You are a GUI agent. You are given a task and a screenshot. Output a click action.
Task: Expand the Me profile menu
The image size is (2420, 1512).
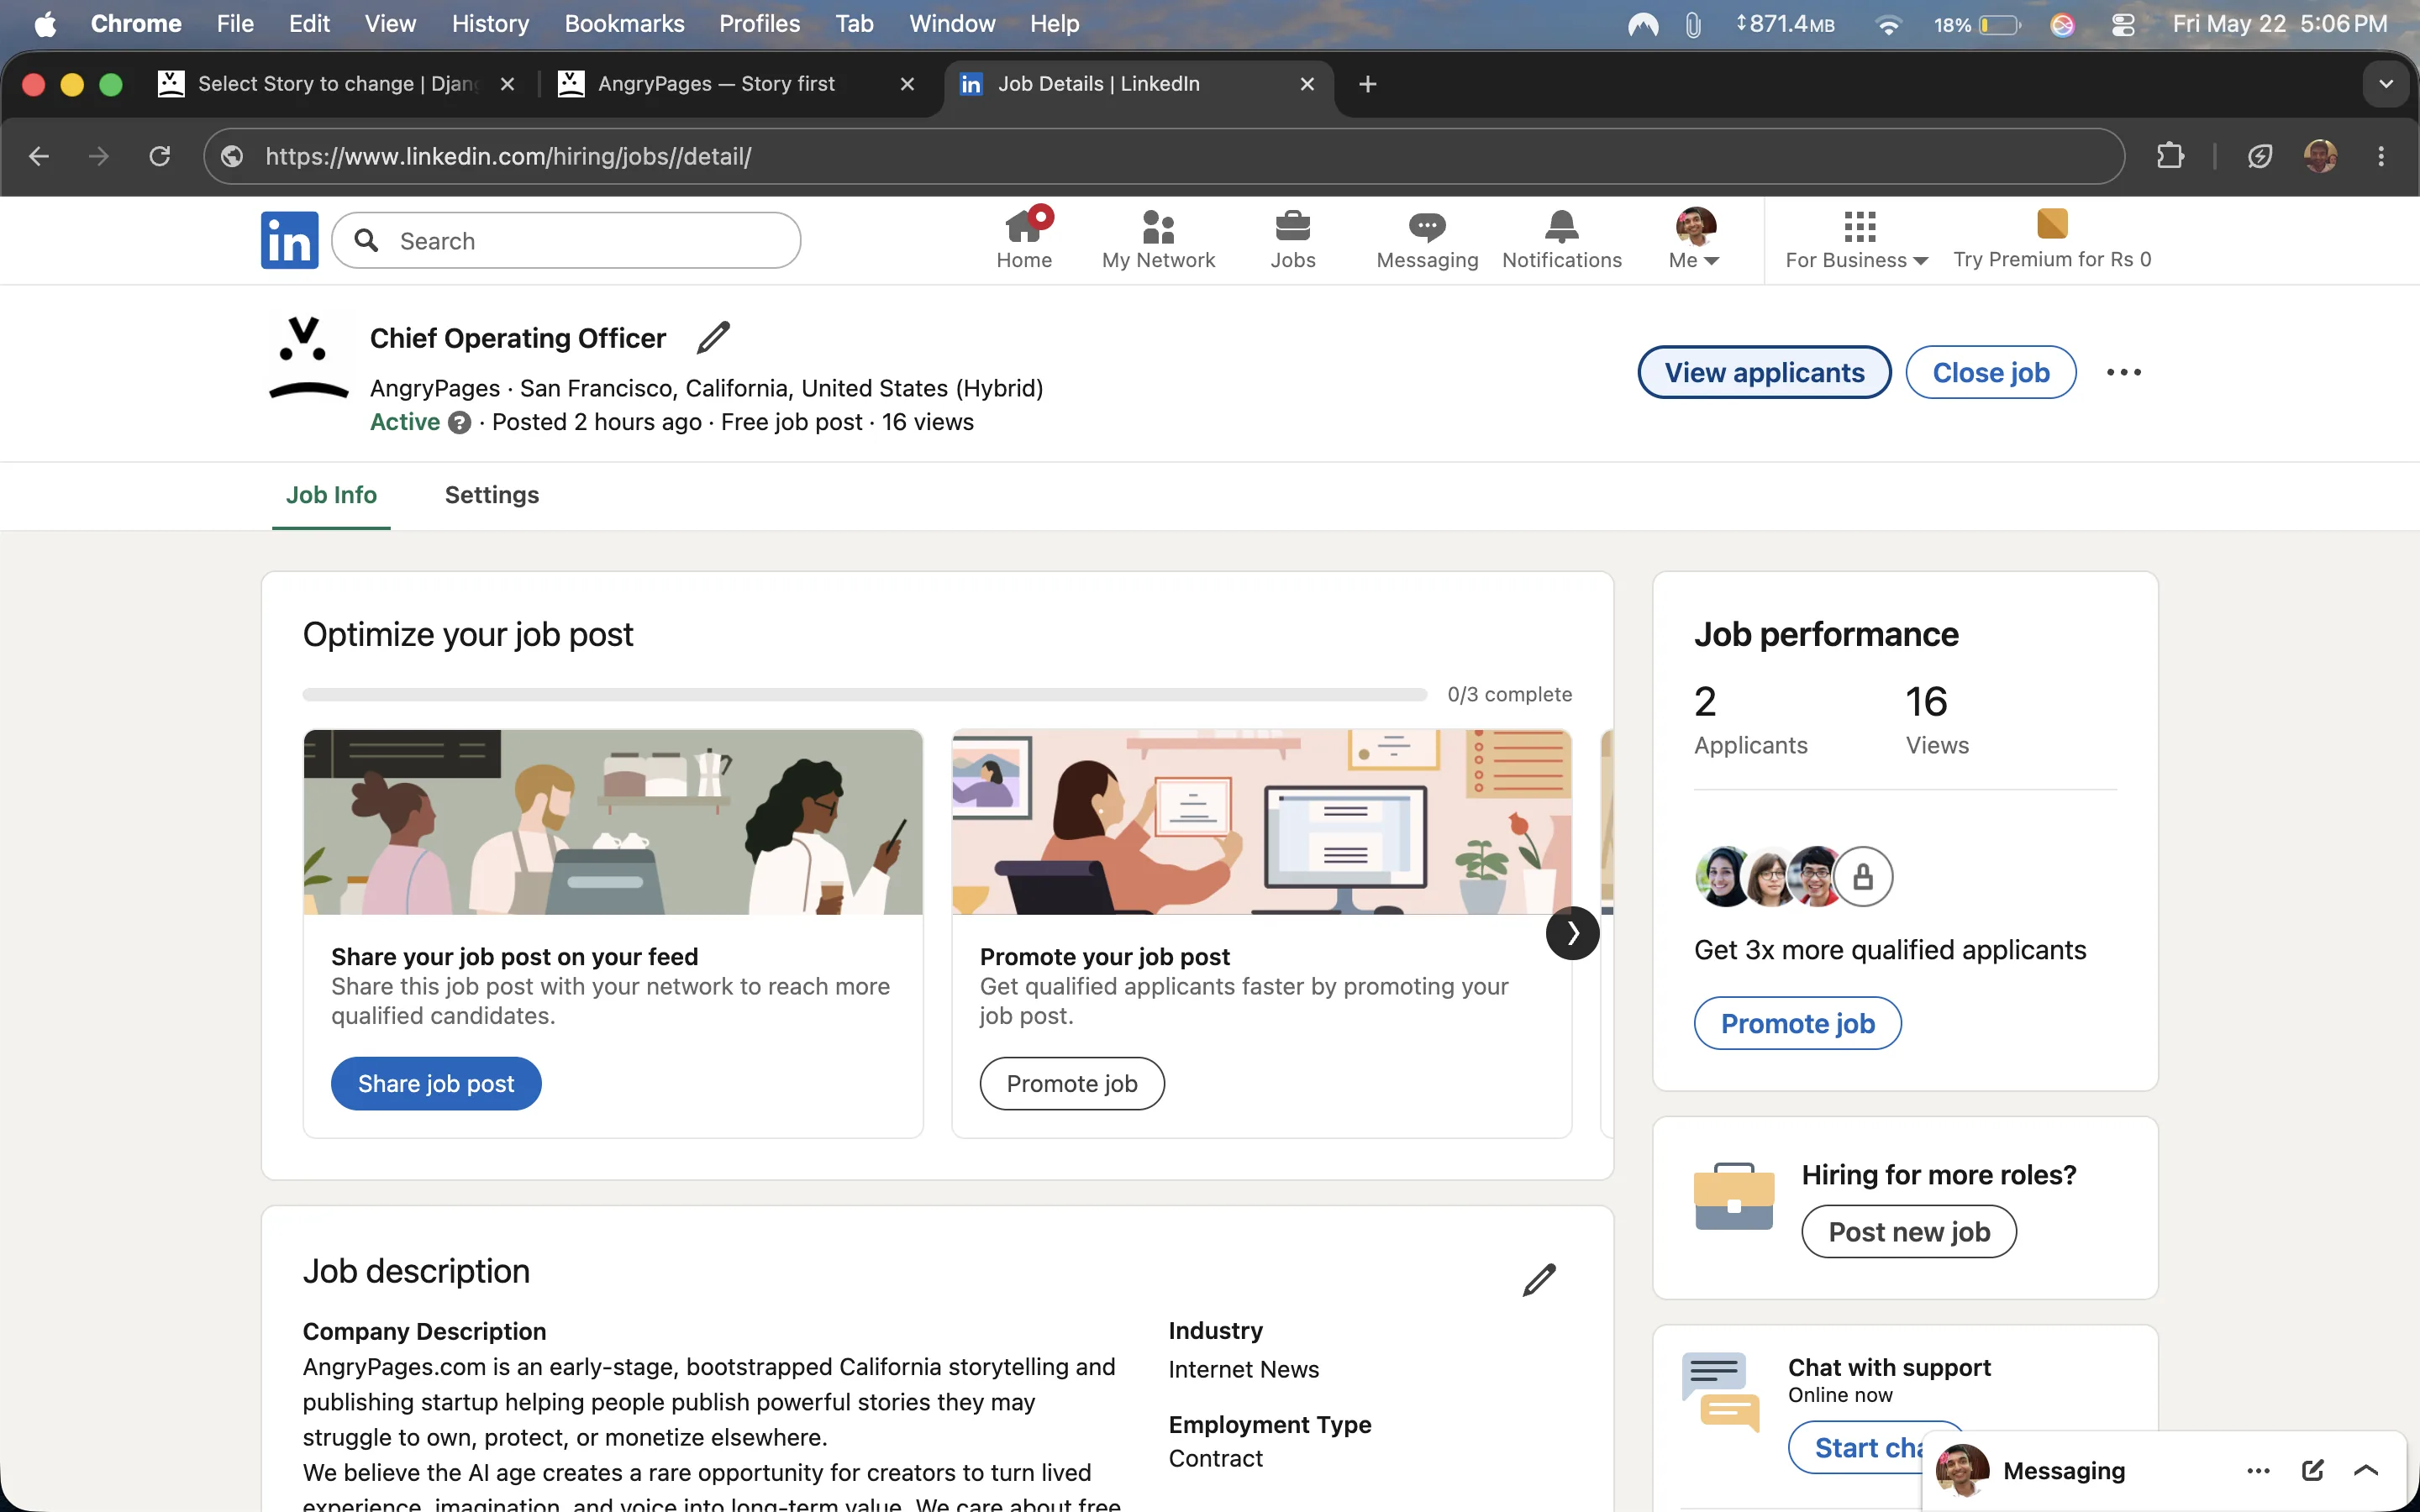coord(1695,240)
